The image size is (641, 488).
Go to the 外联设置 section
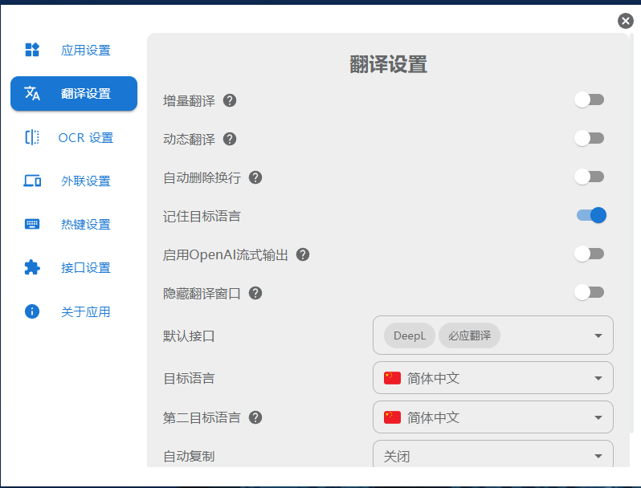pyautogui.click(x=74, y=181)
